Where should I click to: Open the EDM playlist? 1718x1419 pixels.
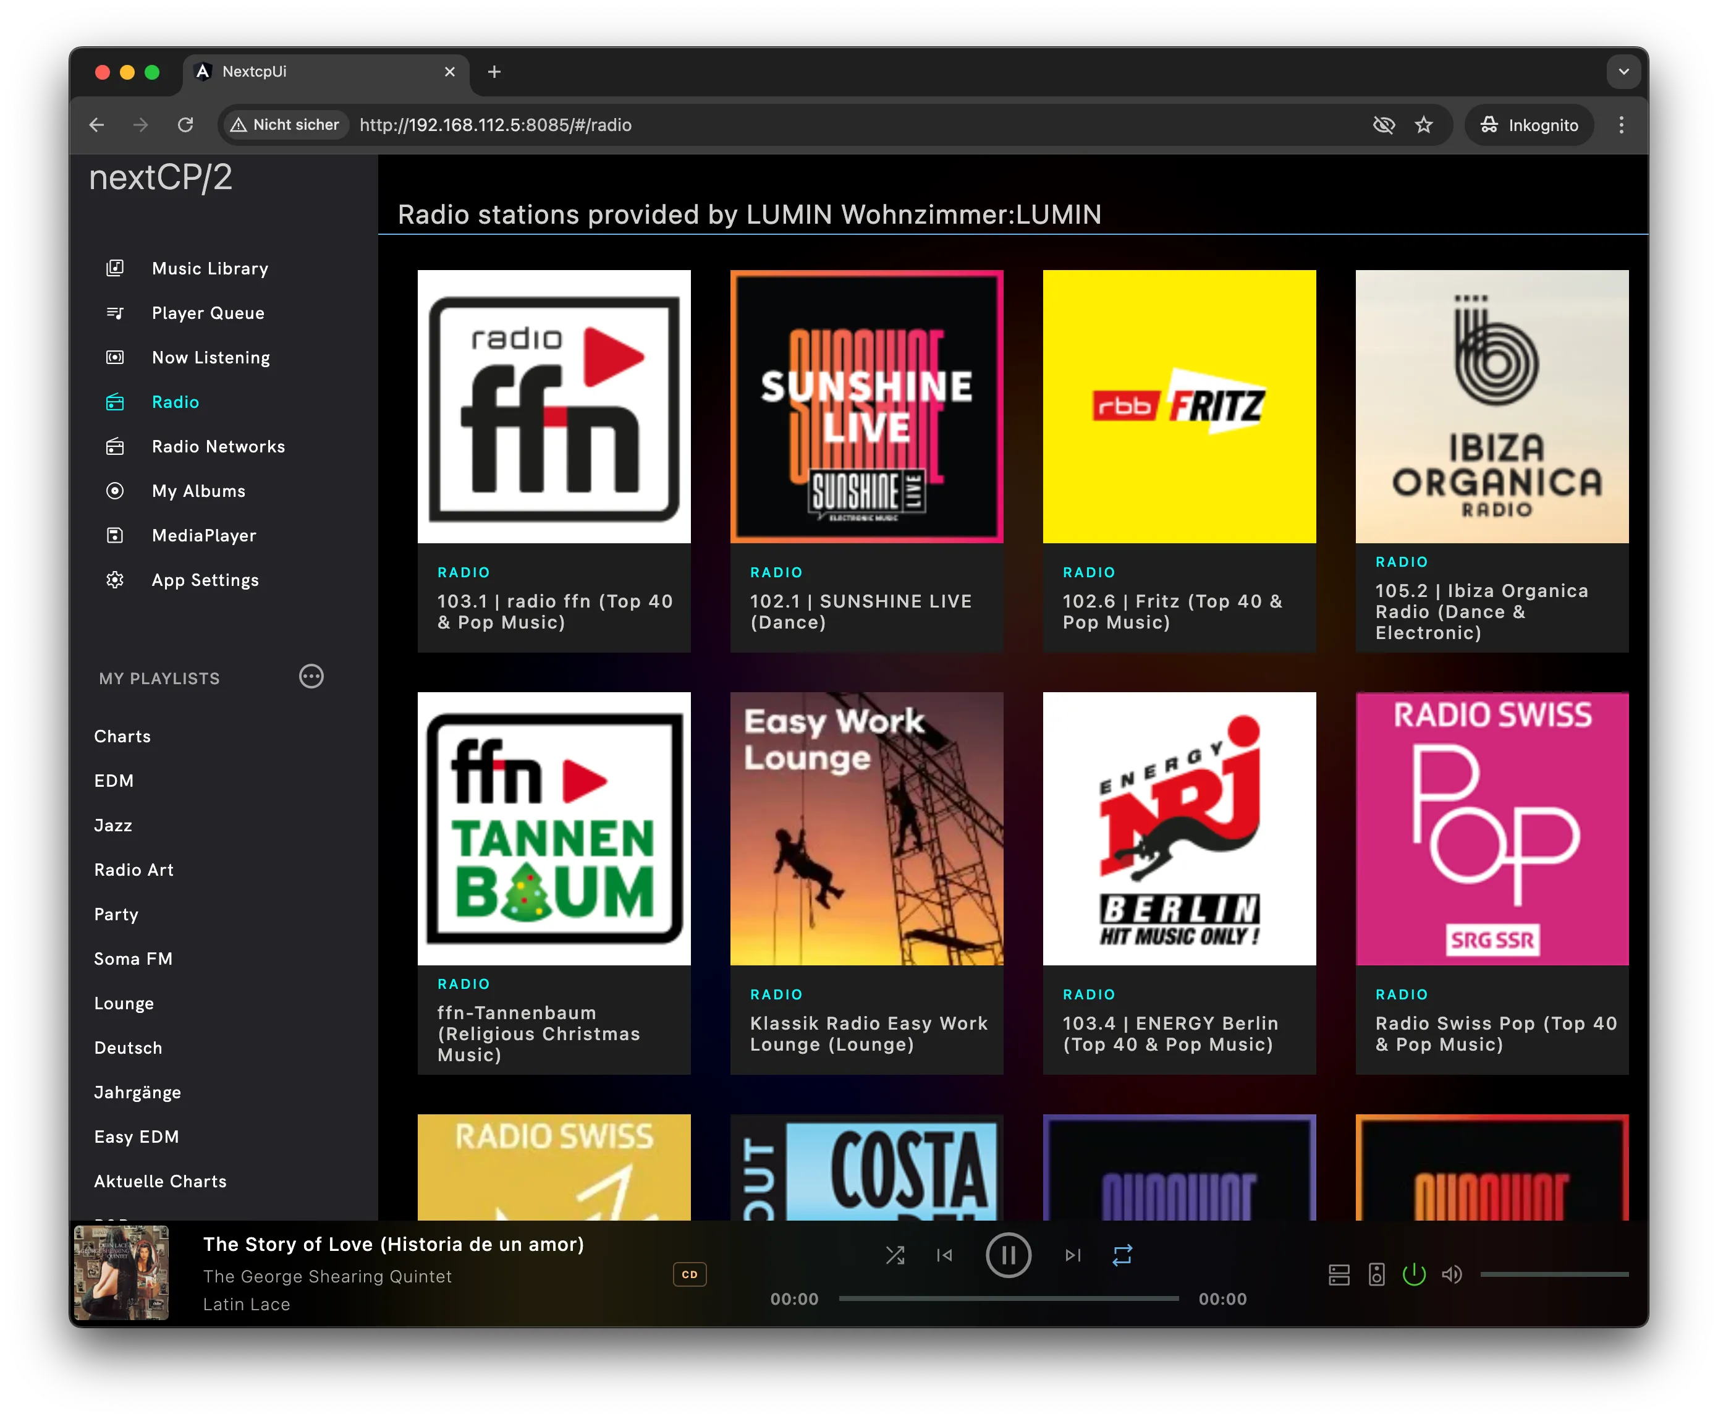[x=114, y=781]
